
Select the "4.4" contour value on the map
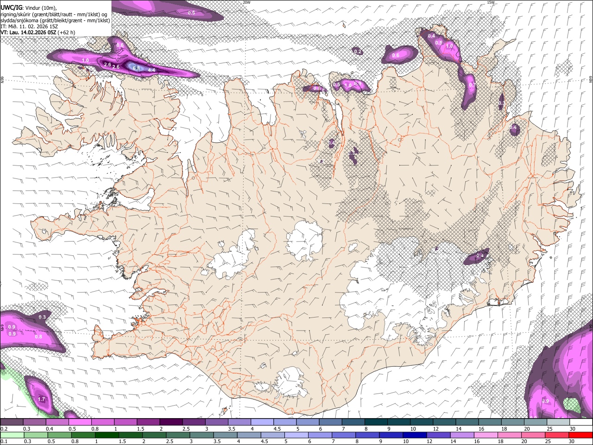[x=151, y=70]
